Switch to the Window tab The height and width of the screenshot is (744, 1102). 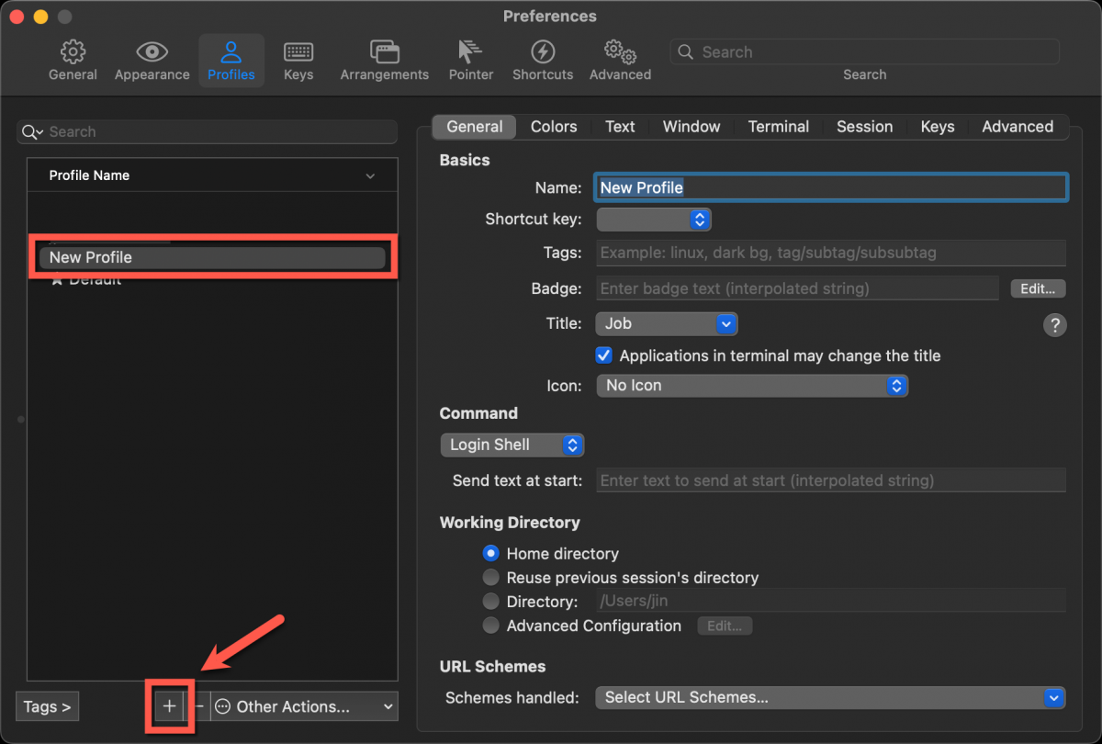[x=692, y=127]
